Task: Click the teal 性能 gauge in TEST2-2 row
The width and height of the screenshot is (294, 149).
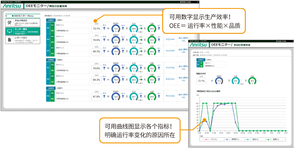Action: [134, 79]
